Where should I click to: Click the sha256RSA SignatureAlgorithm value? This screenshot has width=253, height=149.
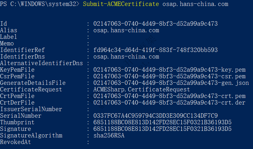point(109,136)
